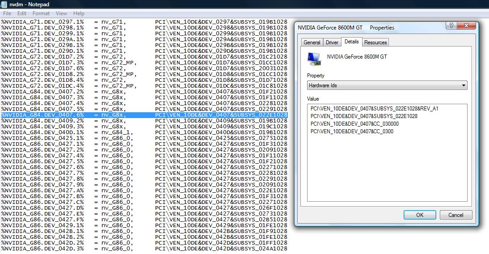Click the line starting %NVIDIA_G84.DEV_0409.2%
Screen dimensions: 489x254
click(144, 121)
